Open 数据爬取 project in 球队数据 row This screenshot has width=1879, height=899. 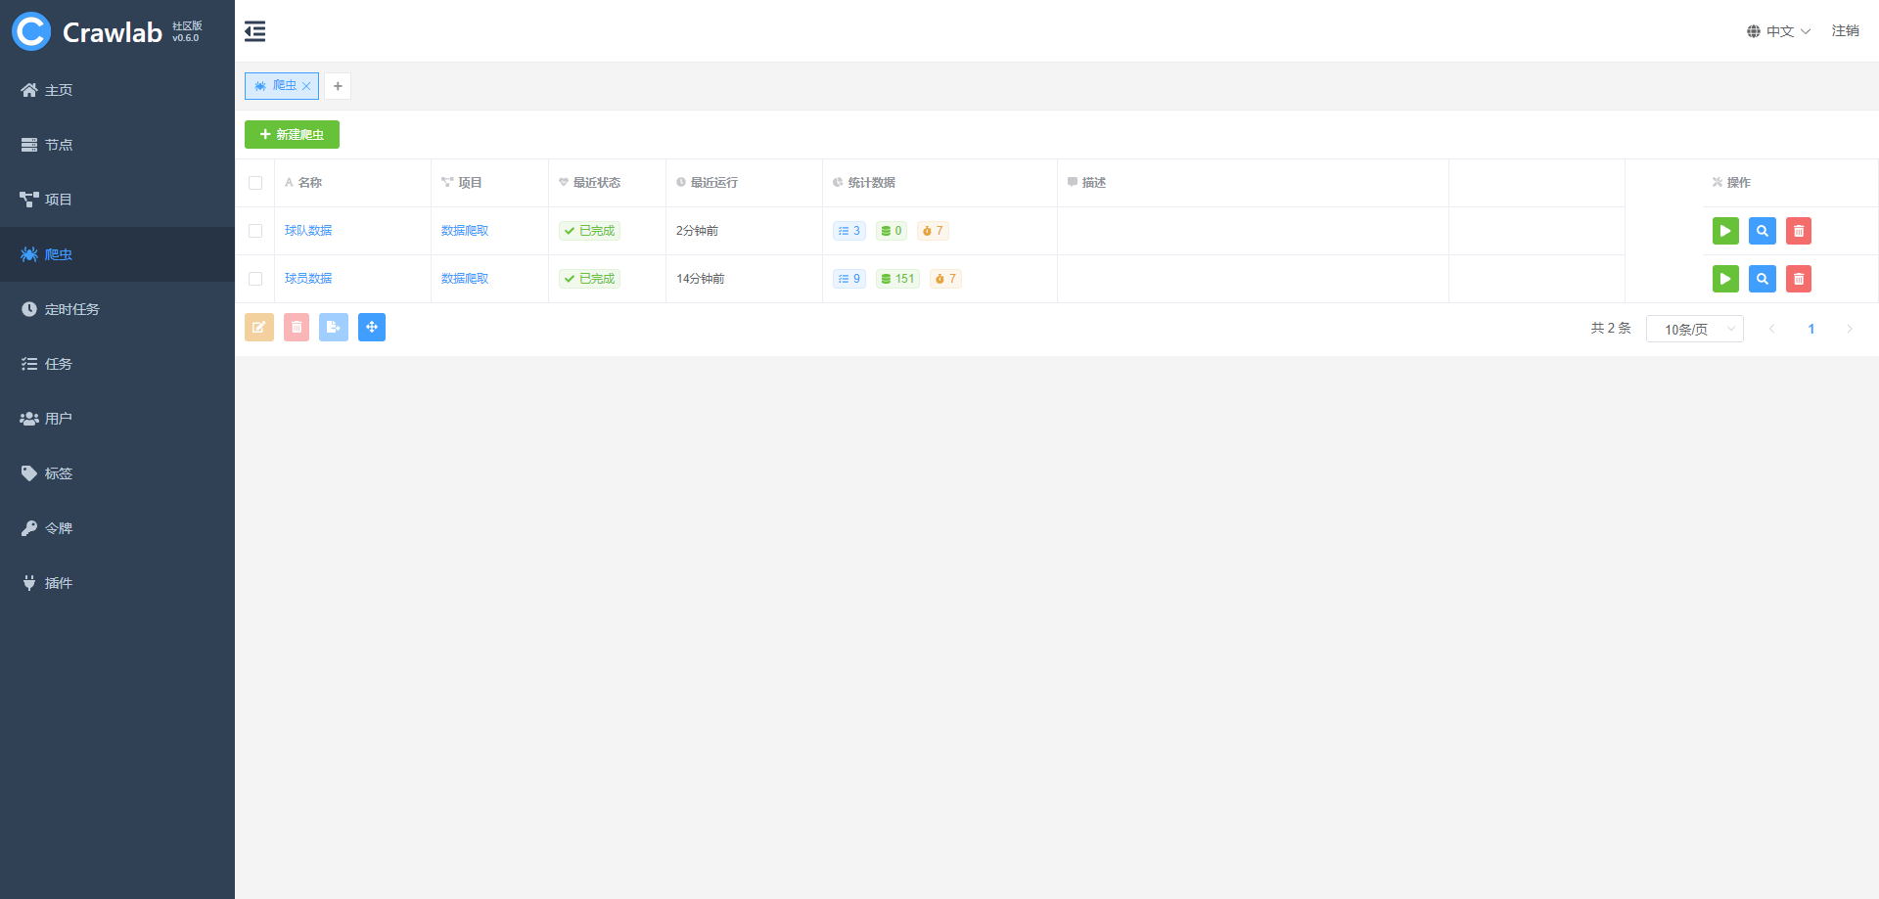coord(465,231)
